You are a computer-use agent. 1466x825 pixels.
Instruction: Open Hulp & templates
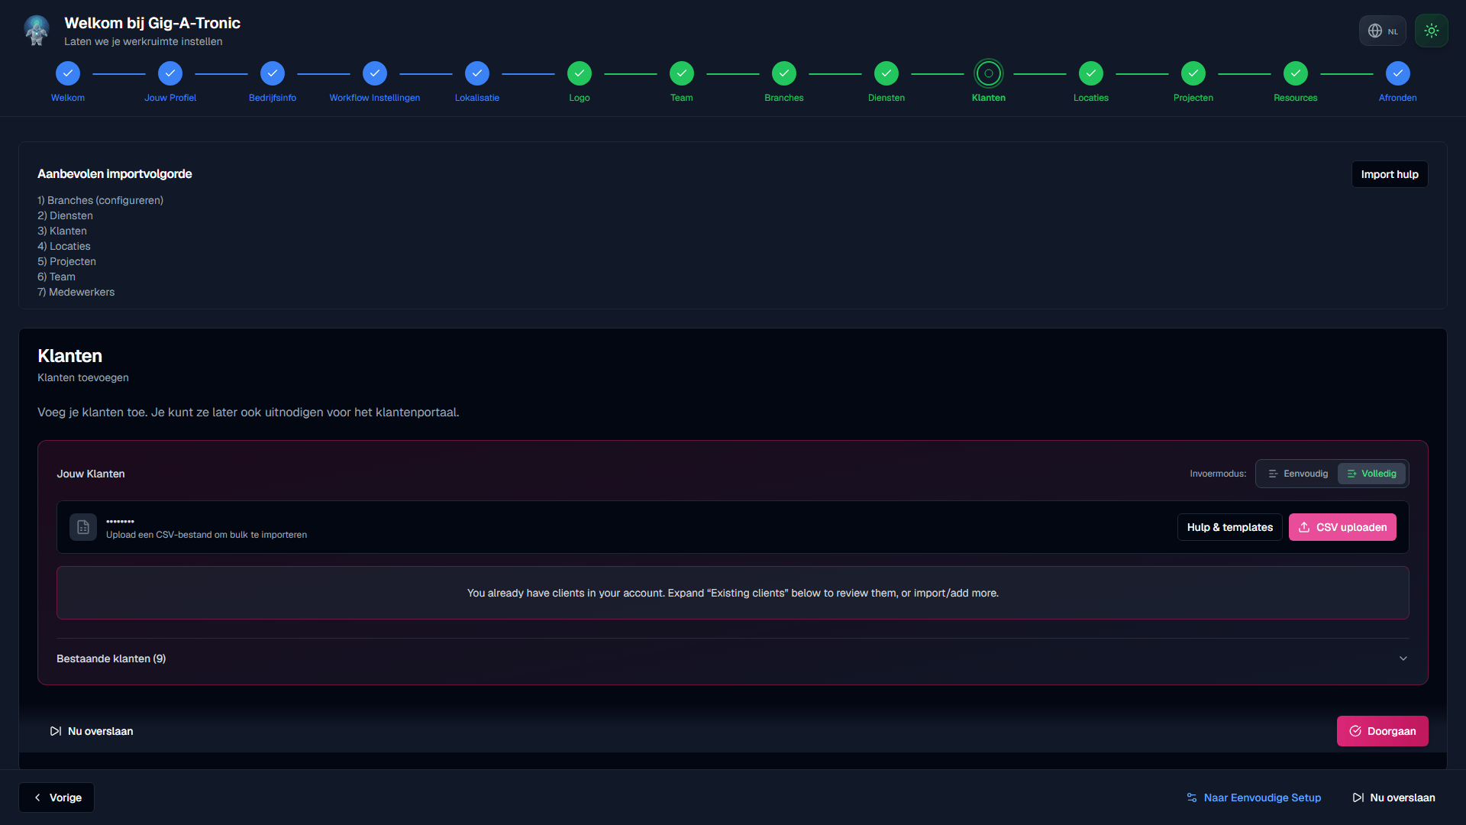(1230, 527)
